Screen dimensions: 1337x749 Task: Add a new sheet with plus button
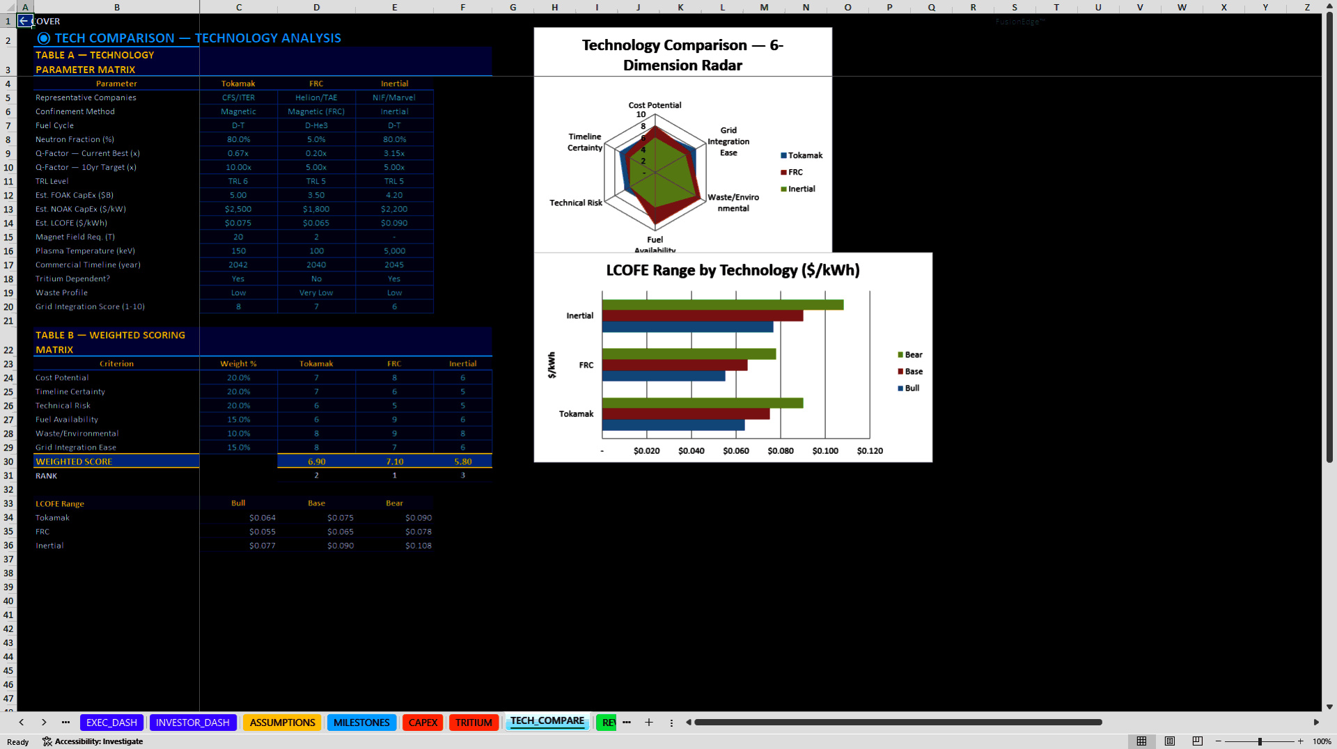point(649,722)
